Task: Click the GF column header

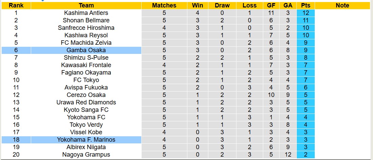Action: [x=271, y=5]
